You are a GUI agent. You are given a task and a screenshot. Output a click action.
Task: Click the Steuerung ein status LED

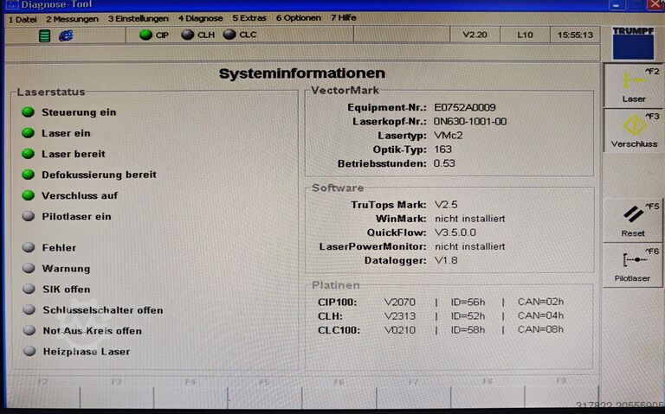pos(28,112)
